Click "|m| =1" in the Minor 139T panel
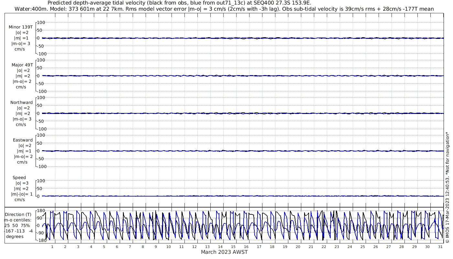The image size is (453, 259). (21, 38)
